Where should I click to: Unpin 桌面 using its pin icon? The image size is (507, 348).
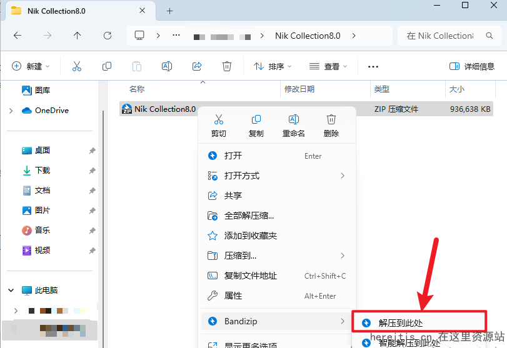tap(92, 151)
